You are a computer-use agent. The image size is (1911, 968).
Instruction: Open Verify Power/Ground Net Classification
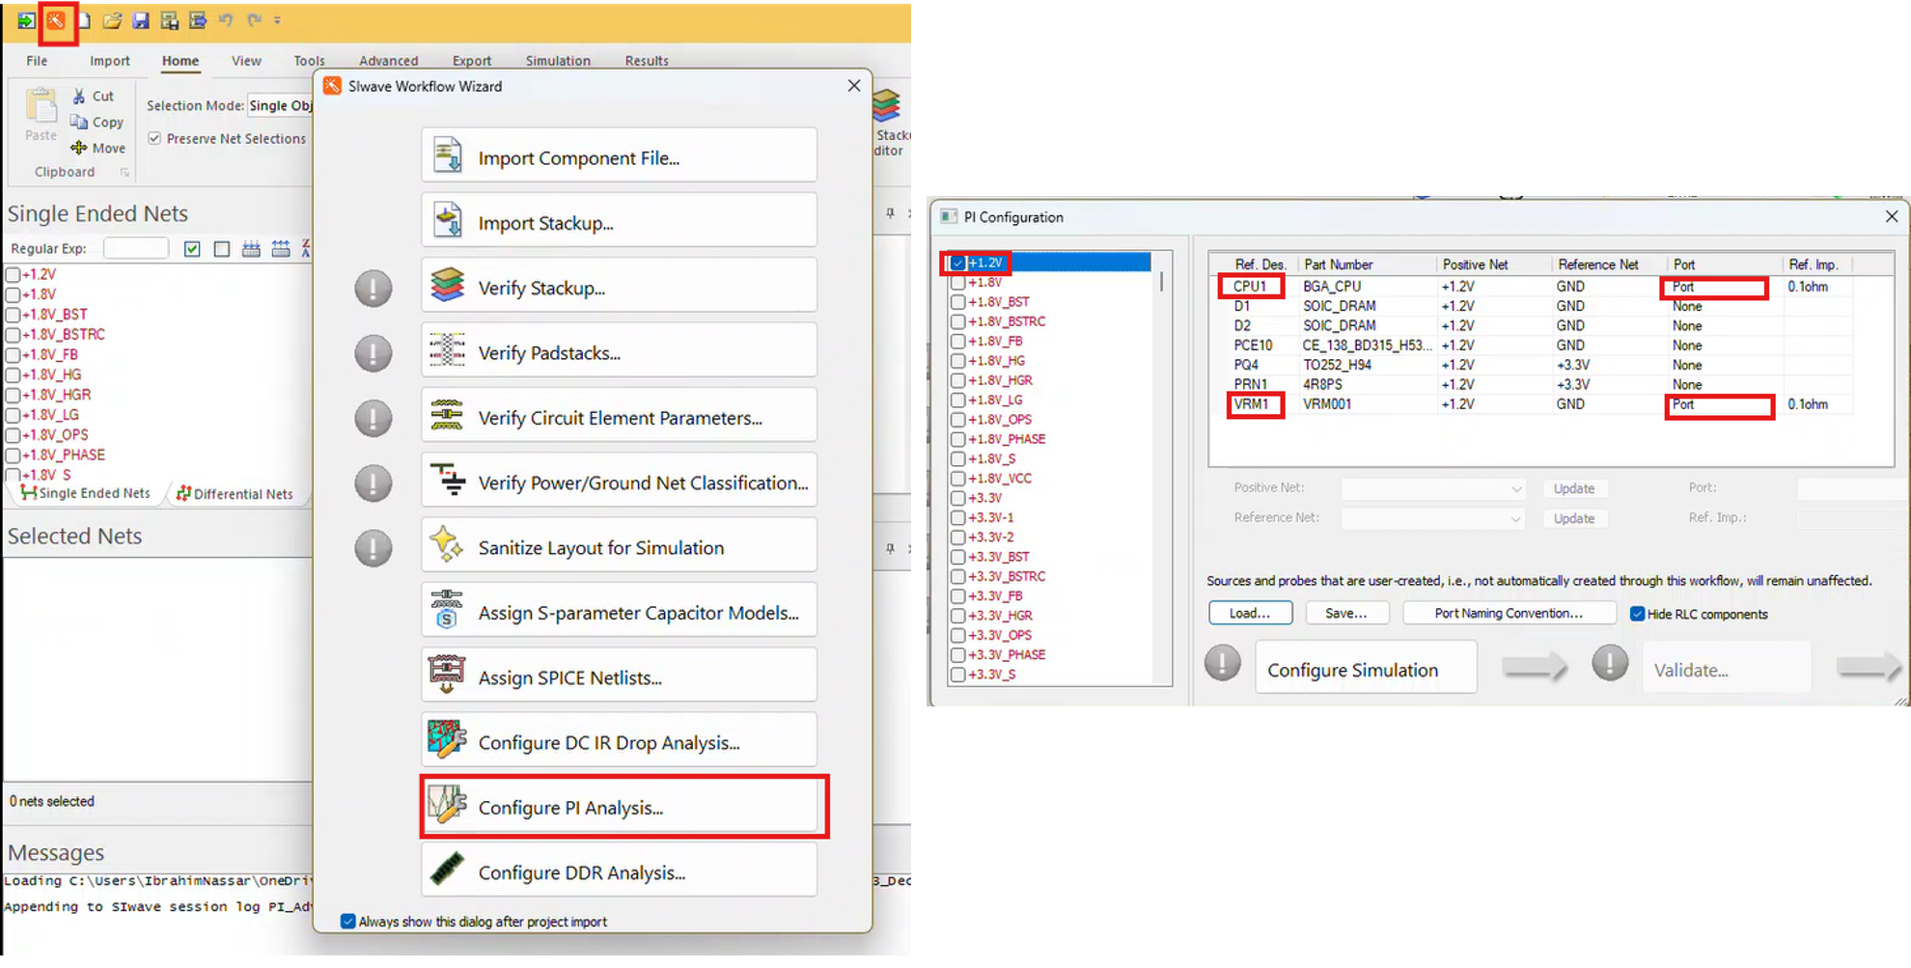(619, 481)
